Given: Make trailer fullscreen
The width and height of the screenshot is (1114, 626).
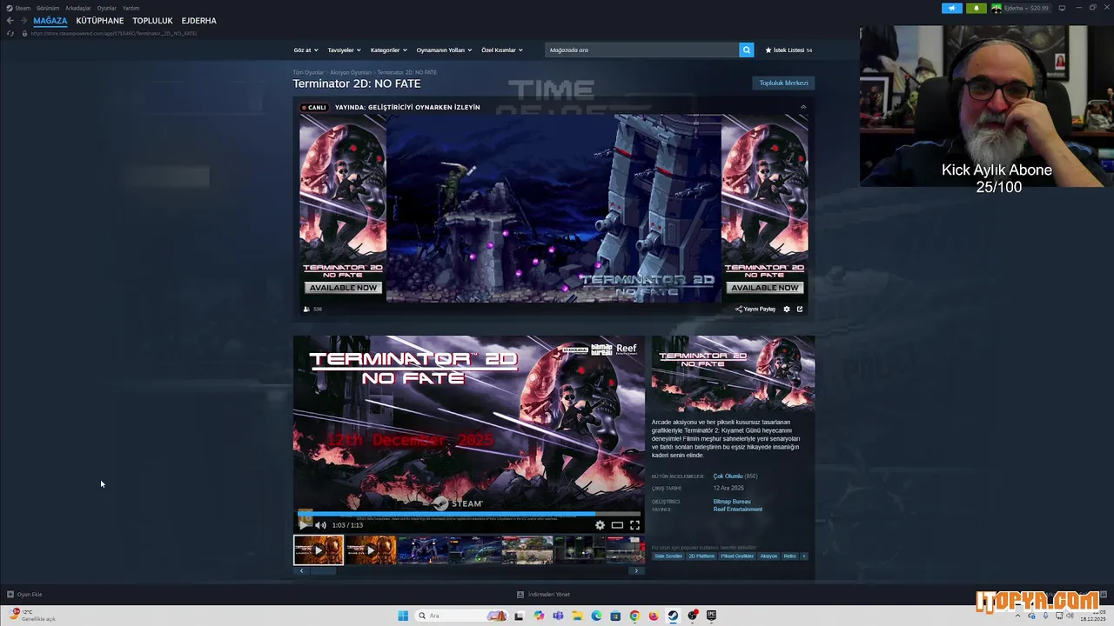Looking at the screenshot, I should pos(634,525).
